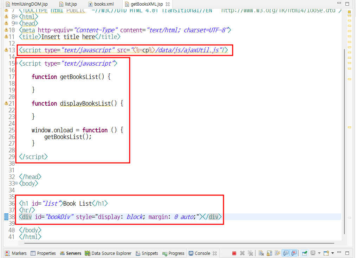Click the 'ajaxUtil.js' path on line 13

pos(201,50)
